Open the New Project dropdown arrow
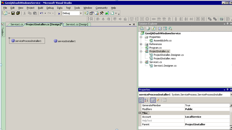The height and width of the screenshot is (130, 232). coord(9,13)
